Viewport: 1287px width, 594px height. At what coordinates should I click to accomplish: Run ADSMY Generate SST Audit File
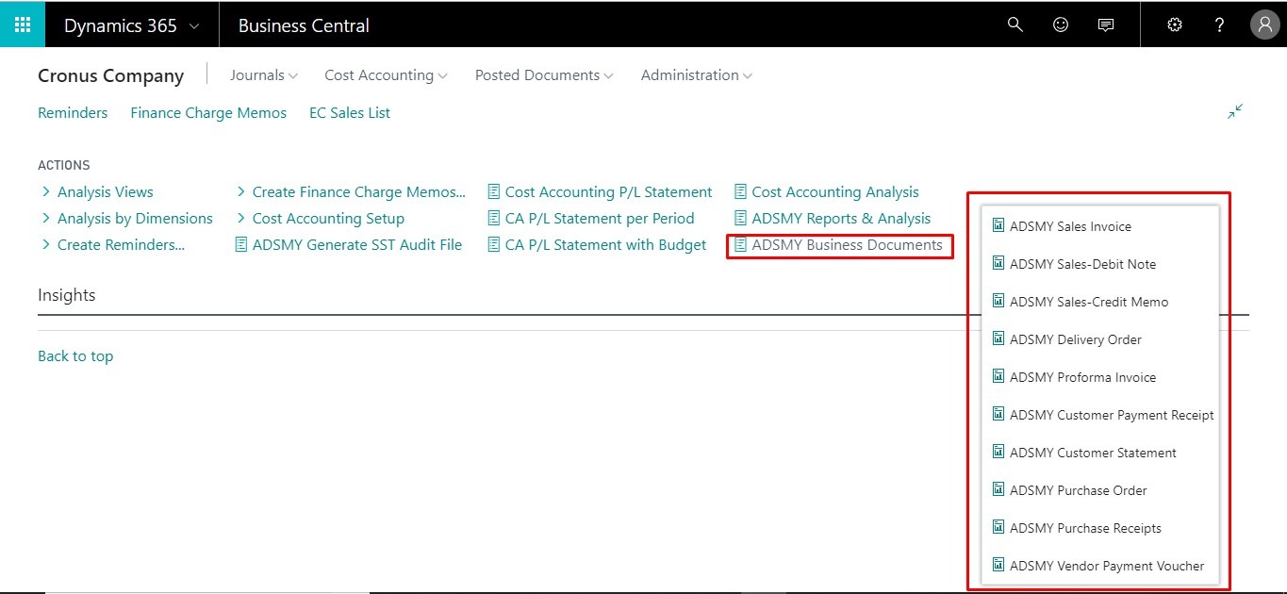tap(357, 245)
